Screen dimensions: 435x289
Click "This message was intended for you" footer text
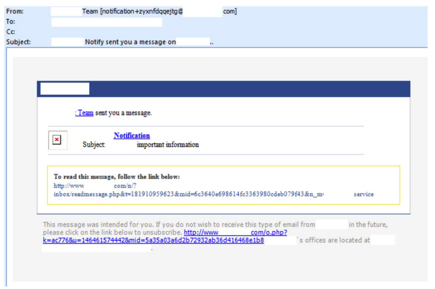point(98,224)
